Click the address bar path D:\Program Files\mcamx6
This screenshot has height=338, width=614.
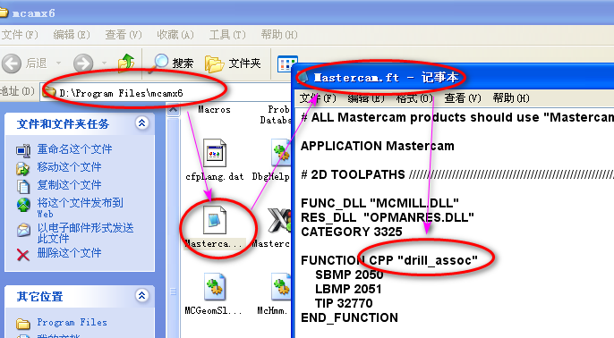click(x=121, y=93)
